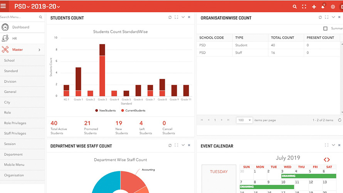The image size is (343, 193).
Task: Open the Organisation menu item
Action: point(22,175)
